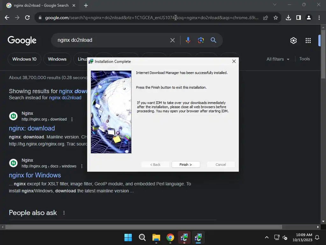Open the muted volume tray icon
Screen dimensions: 326x245
click(285, 237)
